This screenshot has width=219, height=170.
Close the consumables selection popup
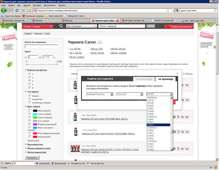click(x=177, y=73)
